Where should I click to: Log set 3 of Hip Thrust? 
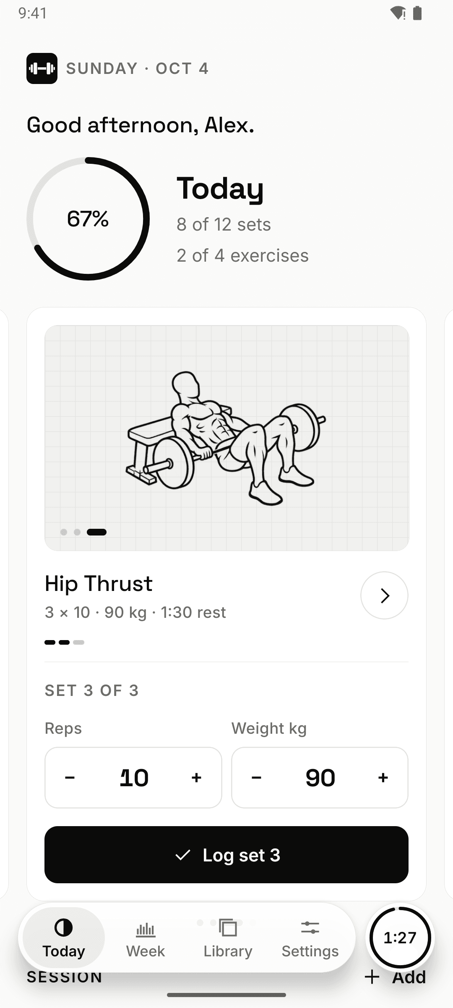226,855
